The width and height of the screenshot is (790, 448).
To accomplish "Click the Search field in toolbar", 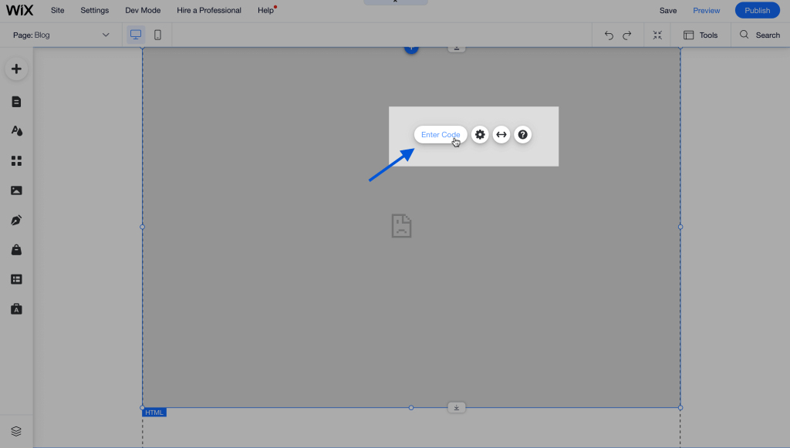I will click(760, 35).
